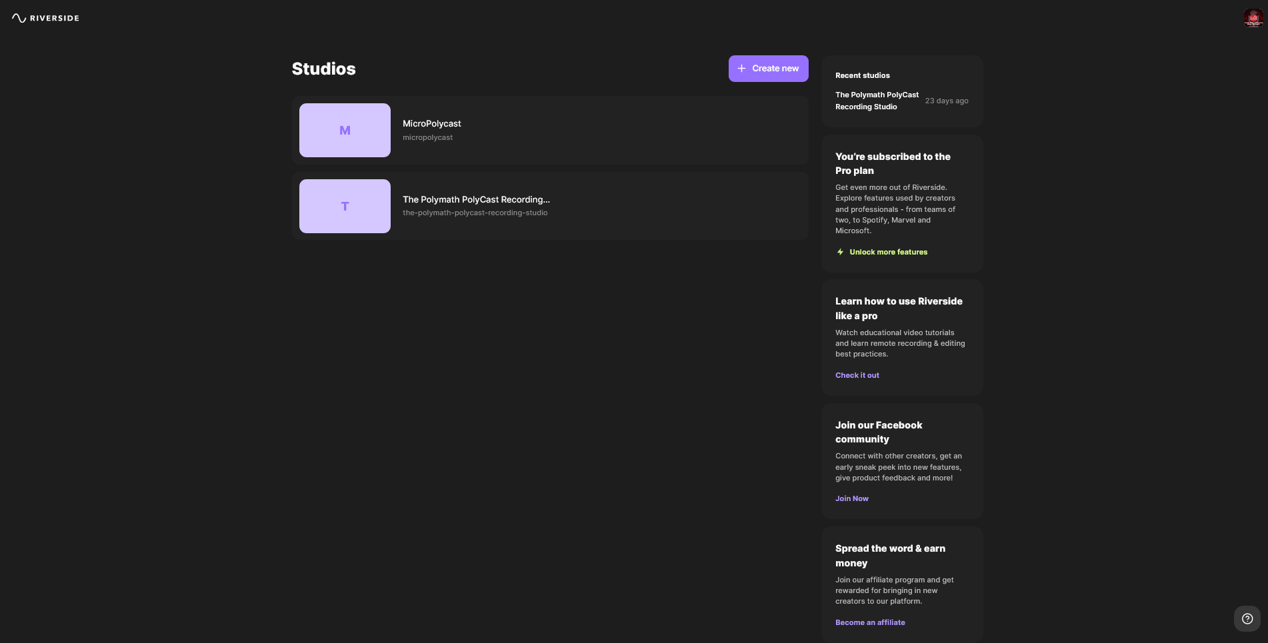Screen dimensions: 1268x643
Task: Open the MicroPolycast studio title
Action: pos(431,124)
